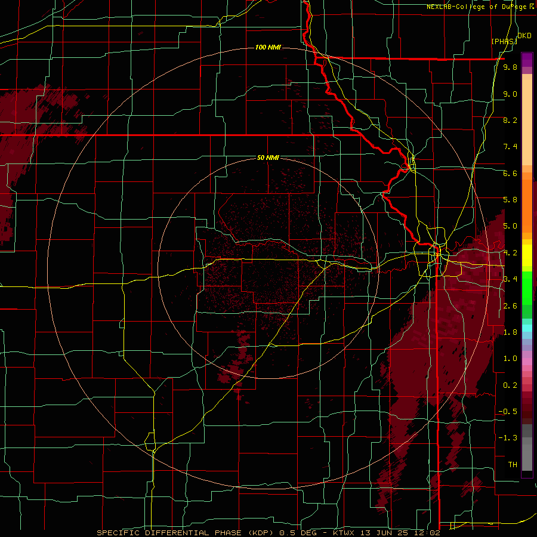Select the 1.0 value on the color scale
The height and width of the screenshot is (537, 537).
(510, 359)
